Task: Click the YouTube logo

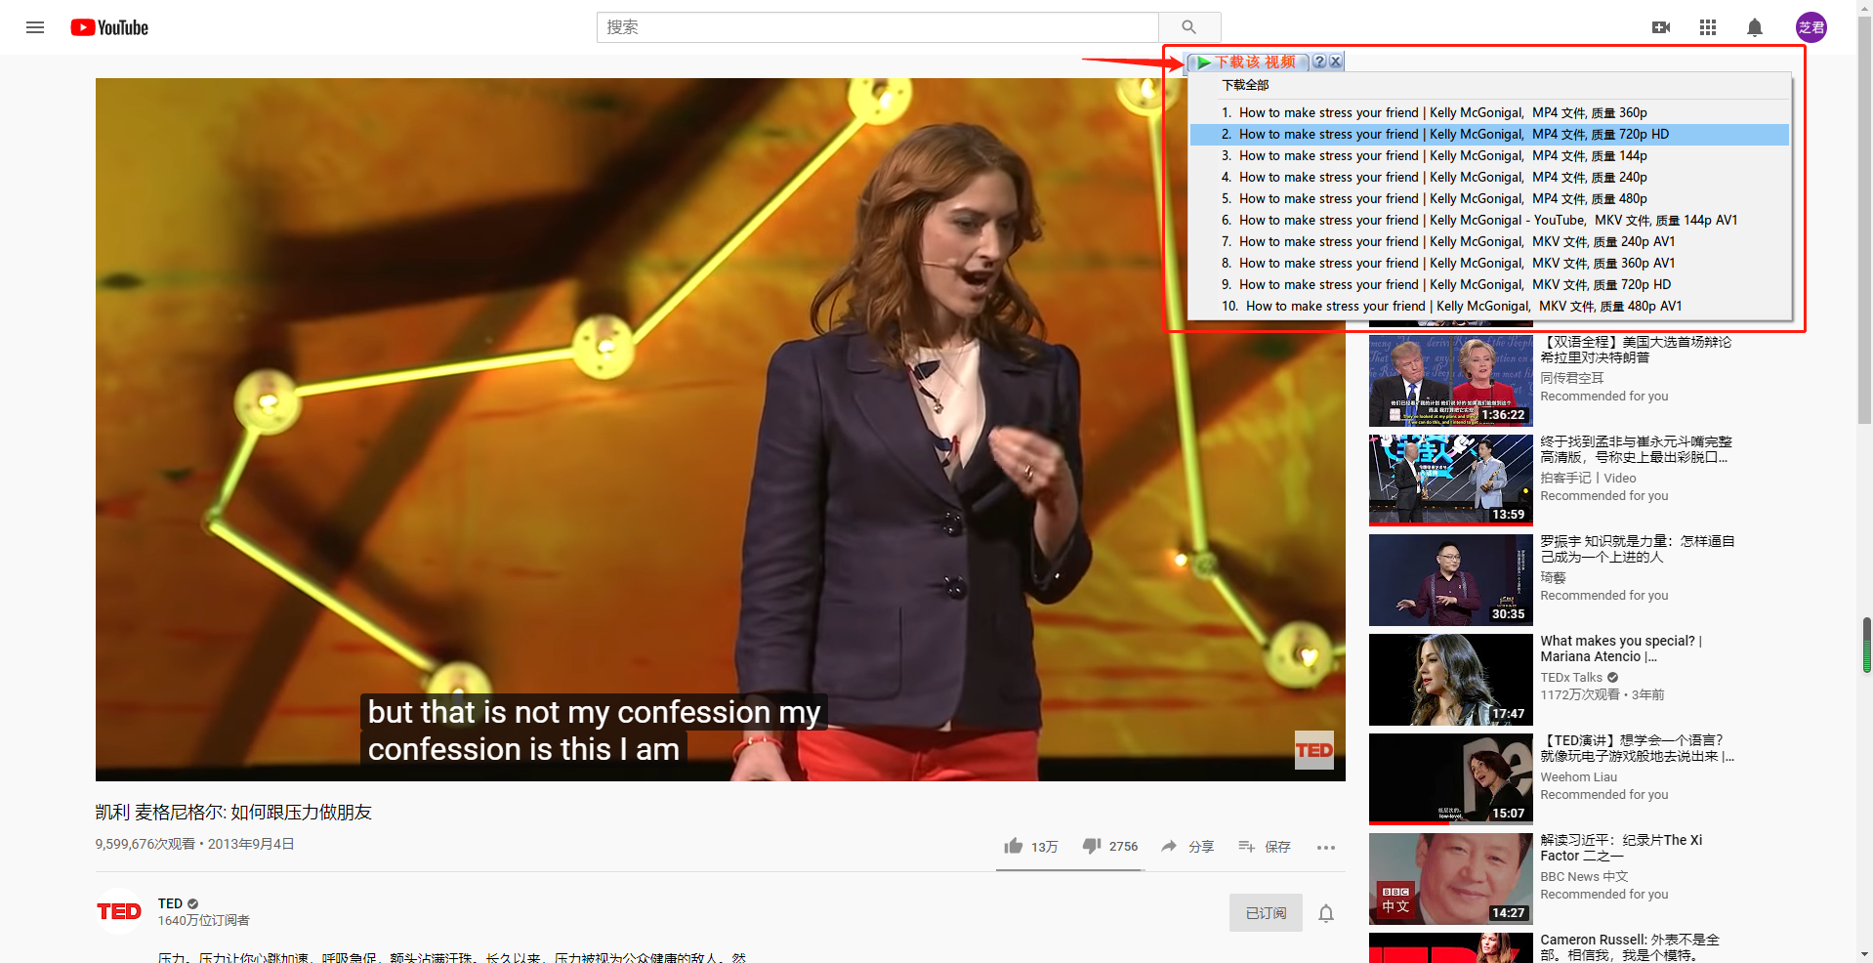Action: [x=109, y=27]
